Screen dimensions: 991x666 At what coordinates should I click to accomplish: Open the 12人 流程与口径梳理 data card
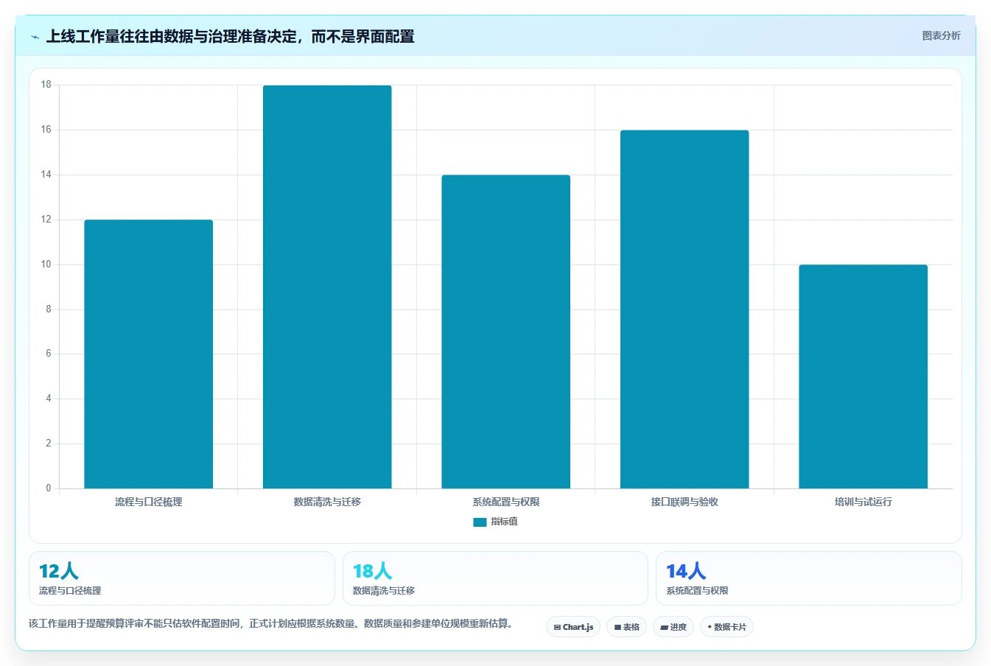[182, 578]
